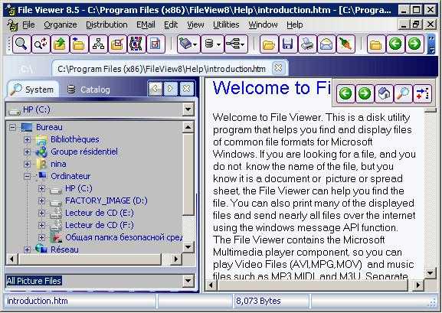Click the folder tree's vertical scrollbar down arrow
442x313 pixels.
pyautogui.click(x=188, y=247)
